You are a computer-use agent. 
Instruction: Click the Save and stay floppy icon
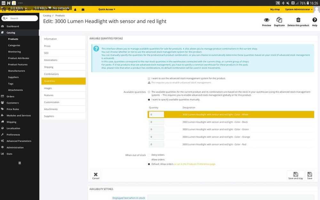tap(295, 174)
